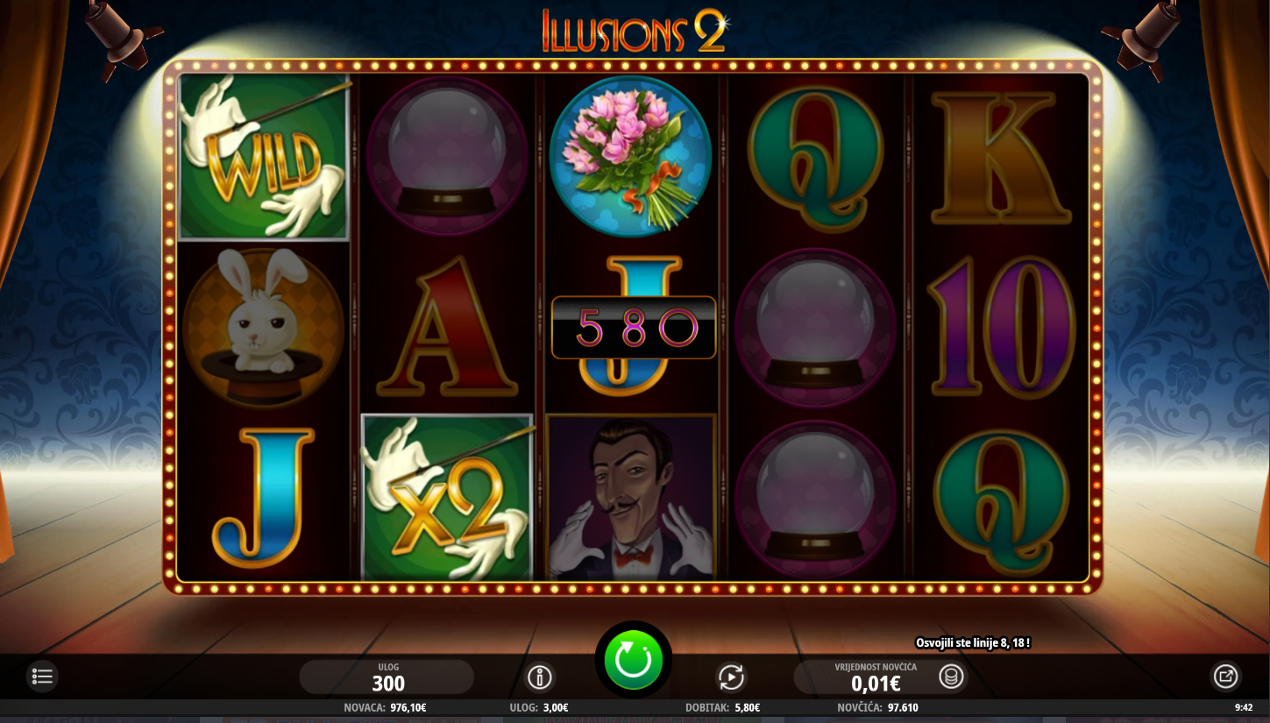The image size is (1270, 723).
Task: Click the WILD symbol on first reel
Action: 264,157
